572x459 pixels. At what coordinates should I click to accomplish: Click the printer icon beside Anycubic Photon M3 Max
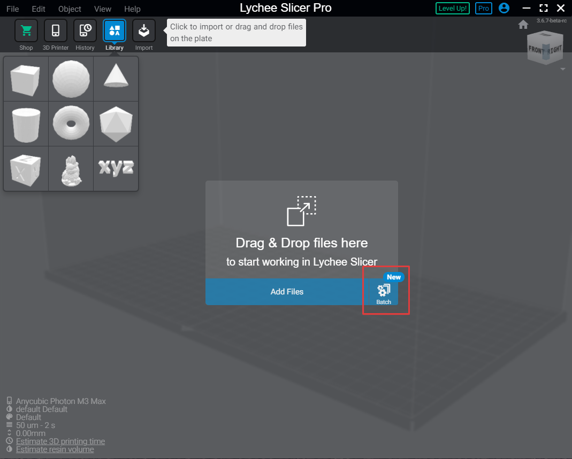point(10,401)
